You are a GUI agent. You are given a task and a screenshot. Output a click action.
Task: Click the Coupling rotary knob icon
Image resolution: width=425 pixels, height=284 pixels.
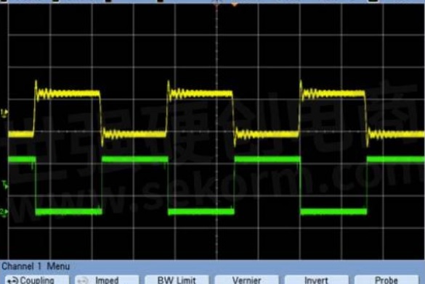12,281
